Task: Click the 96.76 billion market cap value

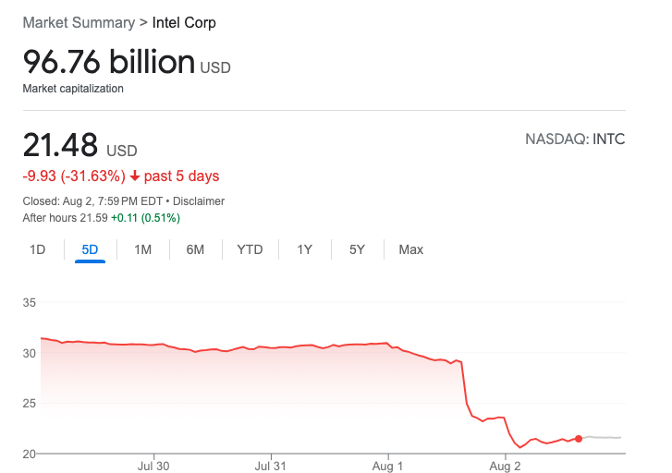Action: coord(109,63)
